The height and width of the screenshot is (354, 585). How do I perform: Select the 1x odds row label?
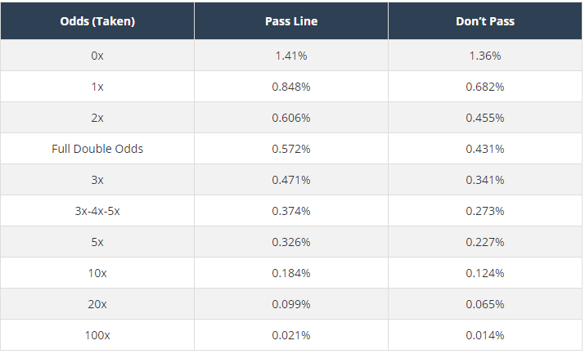click(x=97, y=87)
